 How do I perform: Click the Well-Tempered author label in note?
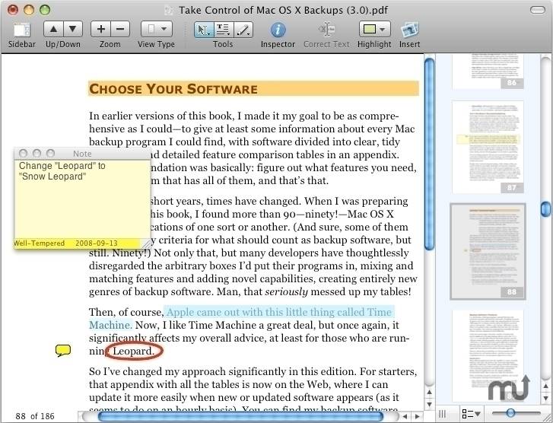click(x=40, y=243)
